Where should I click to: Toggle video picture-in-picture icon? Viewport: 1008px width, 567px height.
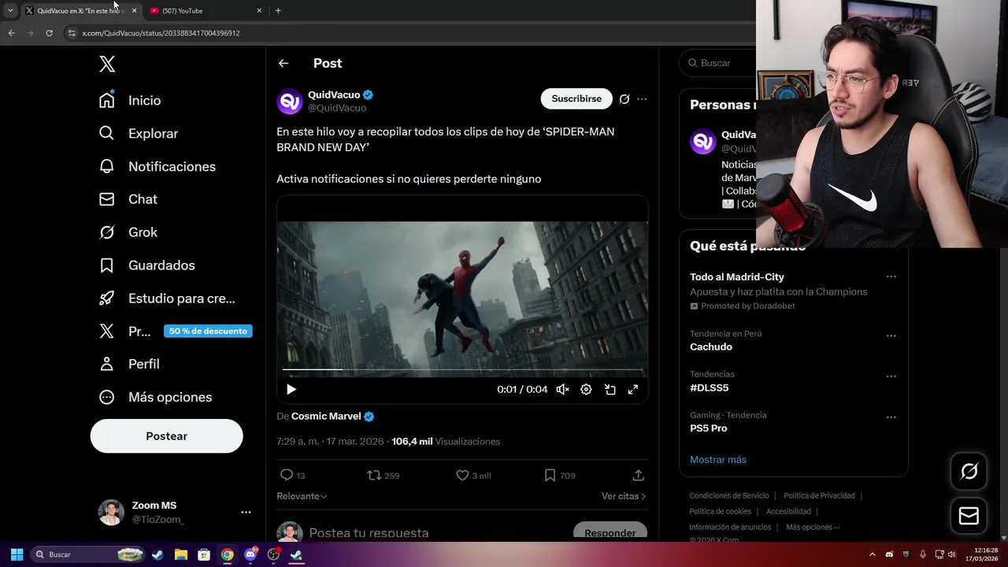point(610,389)
